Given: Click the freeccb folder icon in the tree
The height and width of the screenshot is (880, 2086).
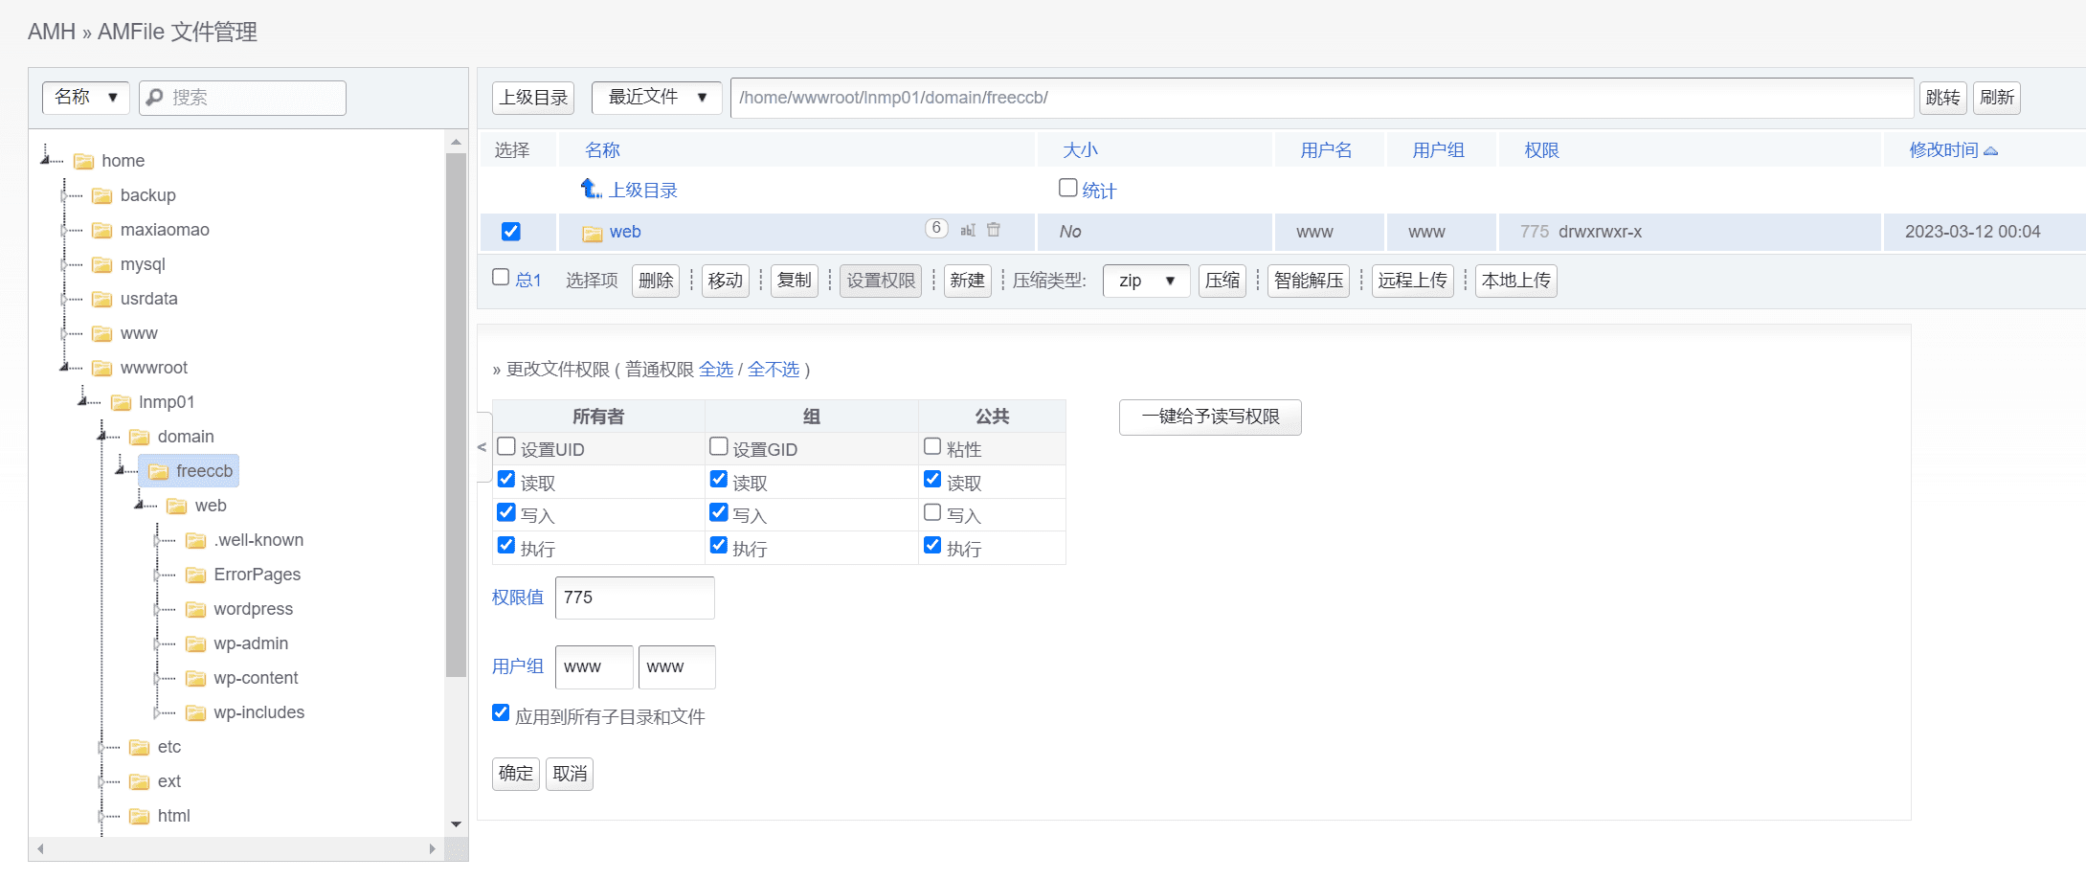Looking at the screenshot, I should click(159, 471).
